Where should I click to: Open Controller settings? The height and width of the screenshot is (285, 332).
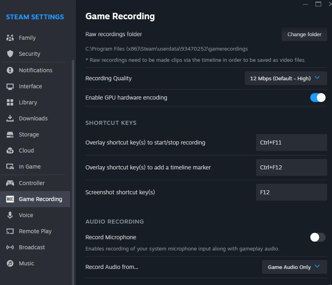[x=32, y=183]
